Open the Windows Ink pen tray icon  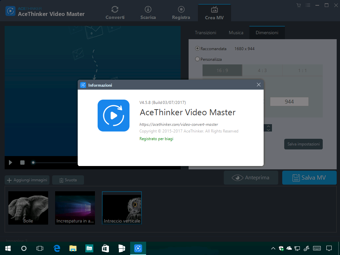(306, 248)
